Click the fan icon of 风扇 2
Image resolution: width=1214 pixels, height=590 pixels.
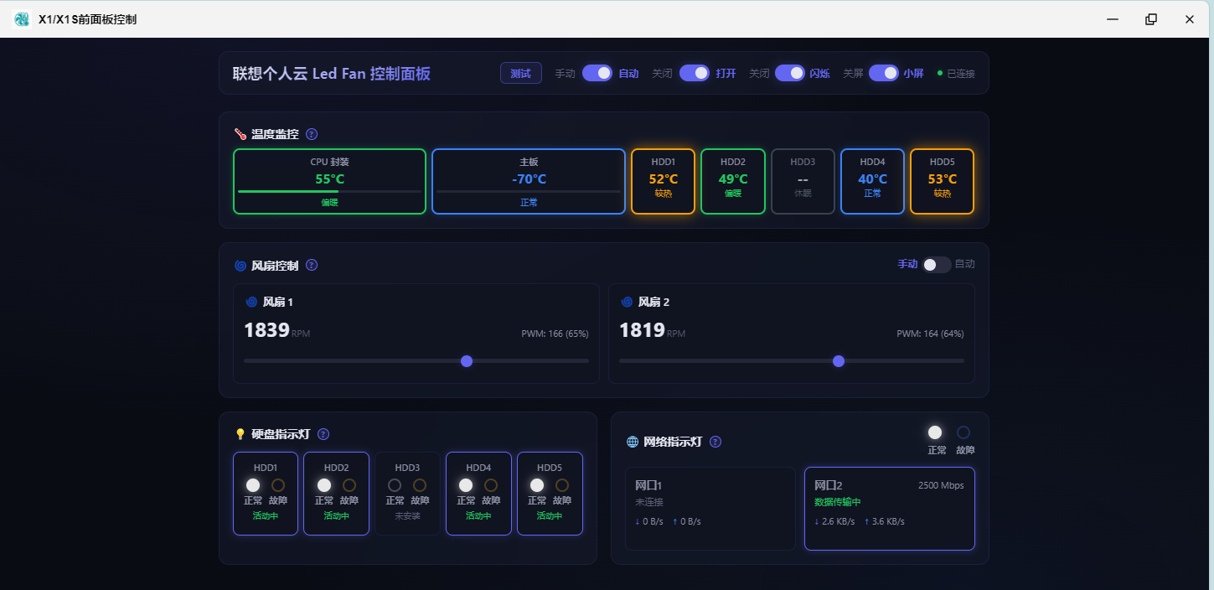[x=627, y=302]
